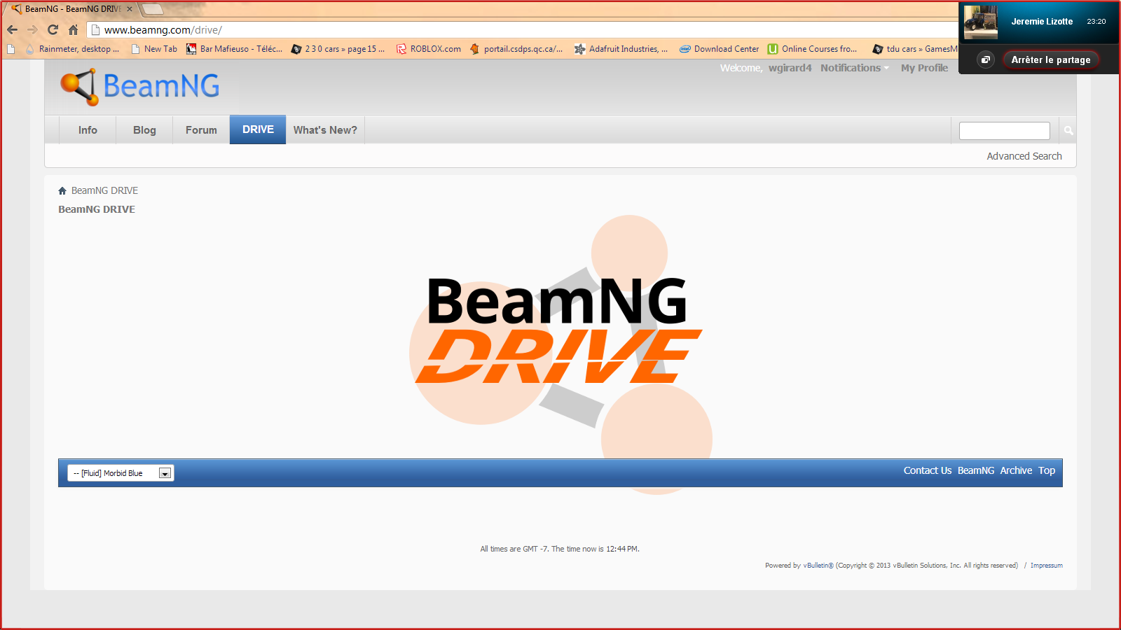
Task: Open the Forum navigation tab
Action: click(201, 130)
